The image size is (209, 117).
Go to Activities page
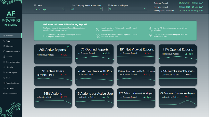click(11, 88)
